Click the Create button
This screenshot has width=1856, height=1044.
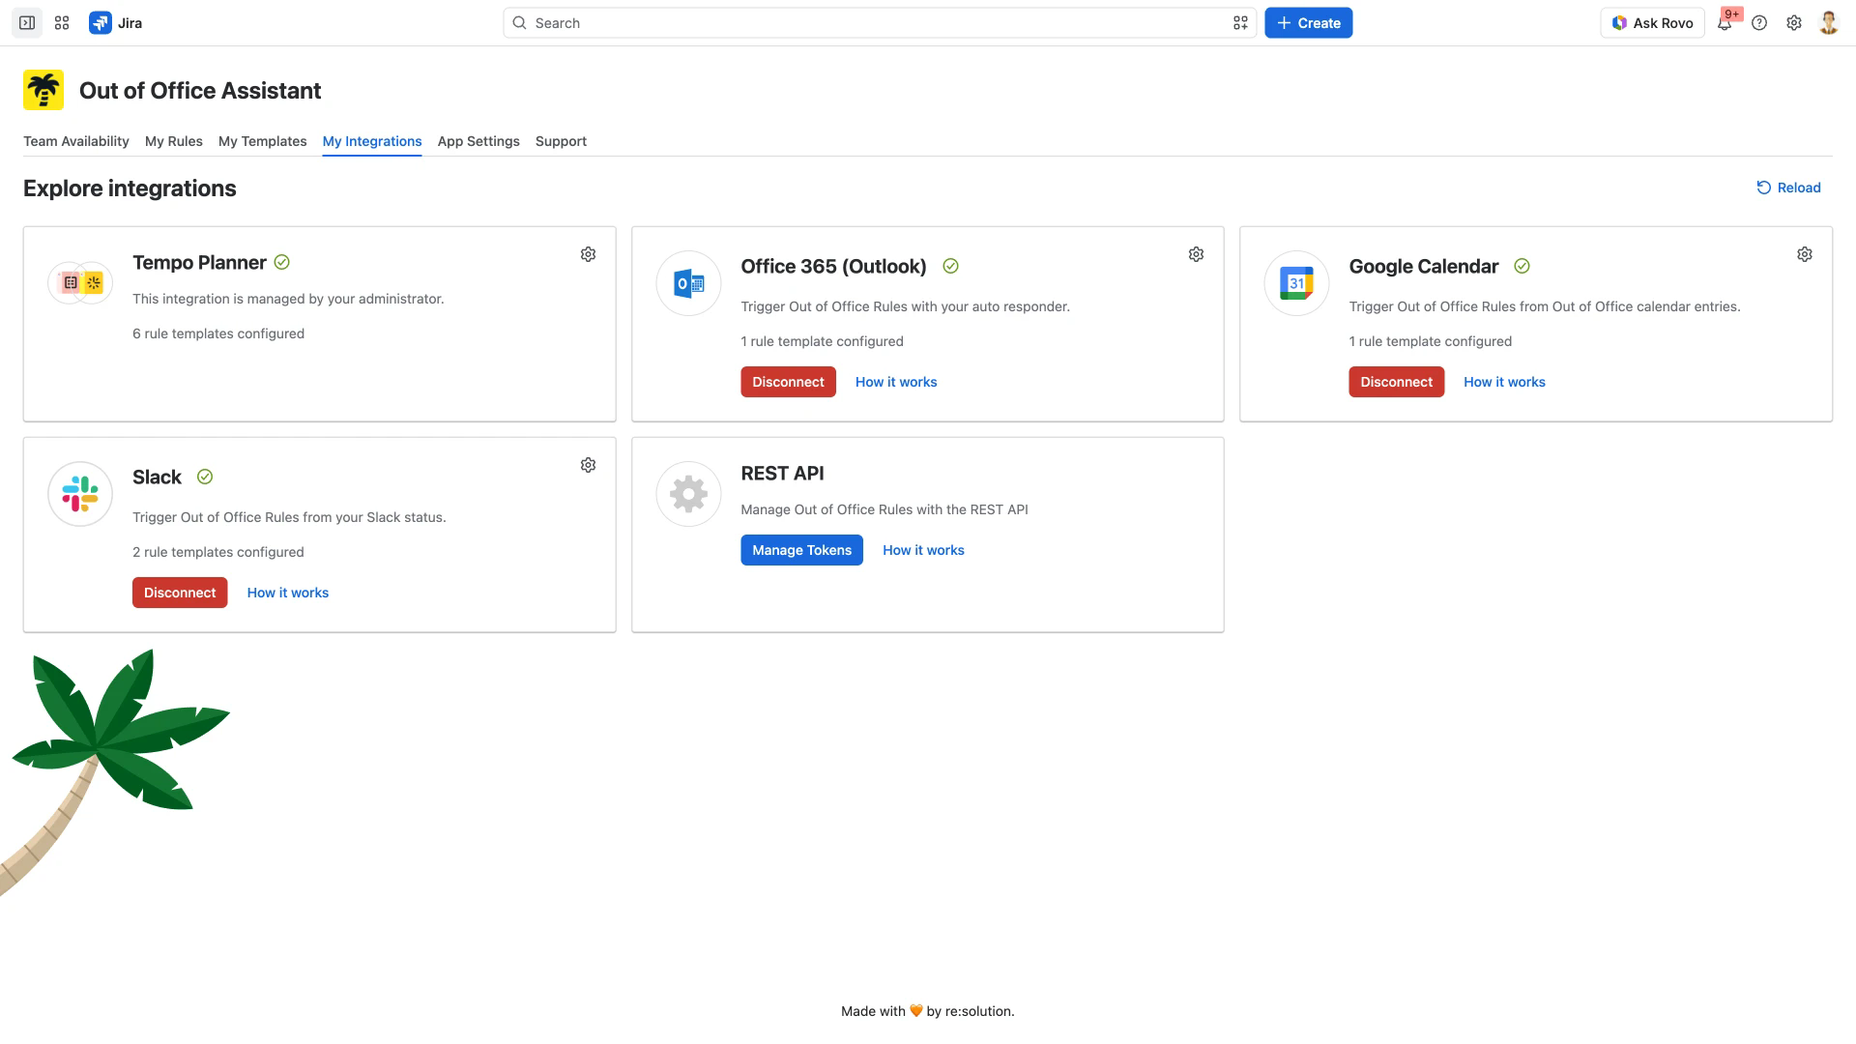pyautogui.click(x=1309, y=23)
